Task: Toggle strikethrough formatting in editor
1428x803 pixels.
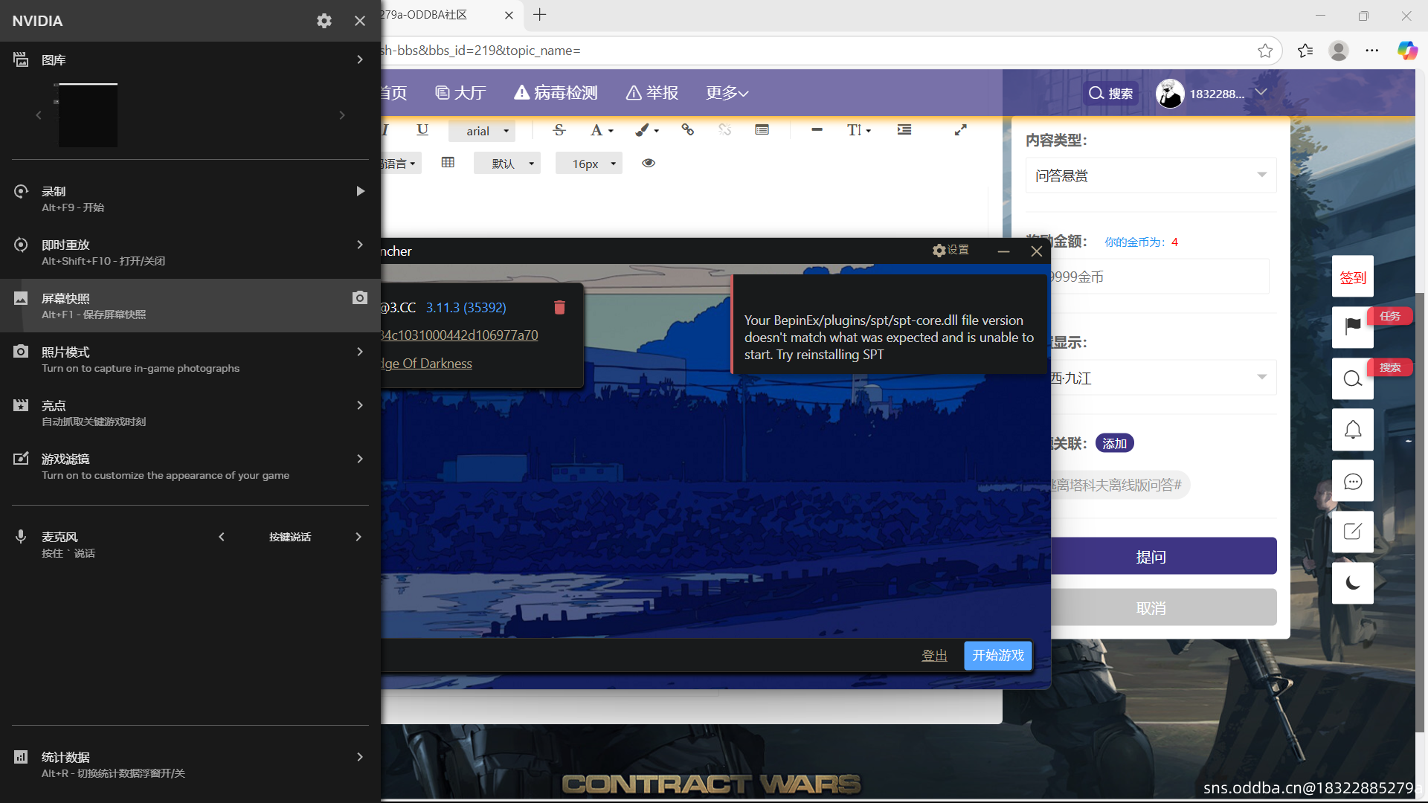Action: click(x=559, y=130)
